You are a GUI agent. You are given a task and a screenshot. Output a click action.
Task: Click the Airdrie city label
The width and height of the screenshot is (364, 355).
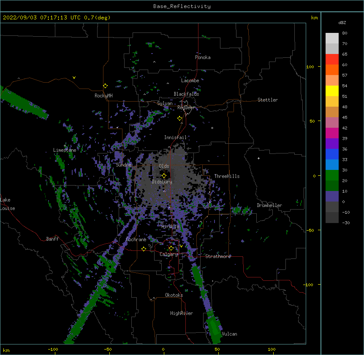click(x=170, y=226)
